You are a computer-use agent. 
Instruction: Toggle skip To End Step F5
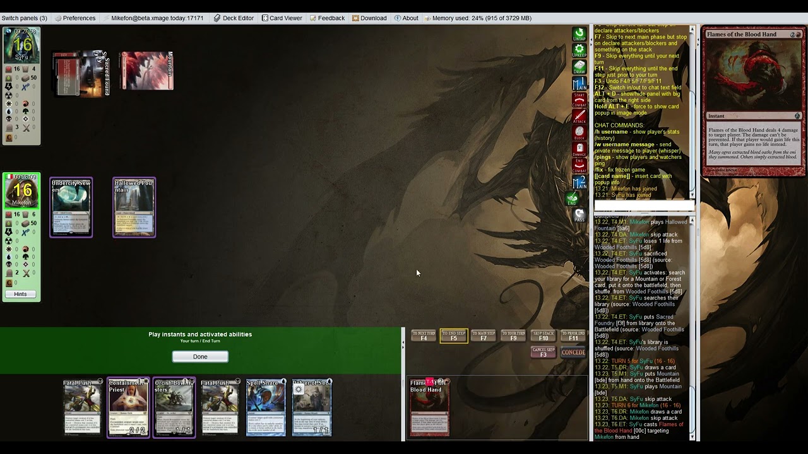click(453, 336)
